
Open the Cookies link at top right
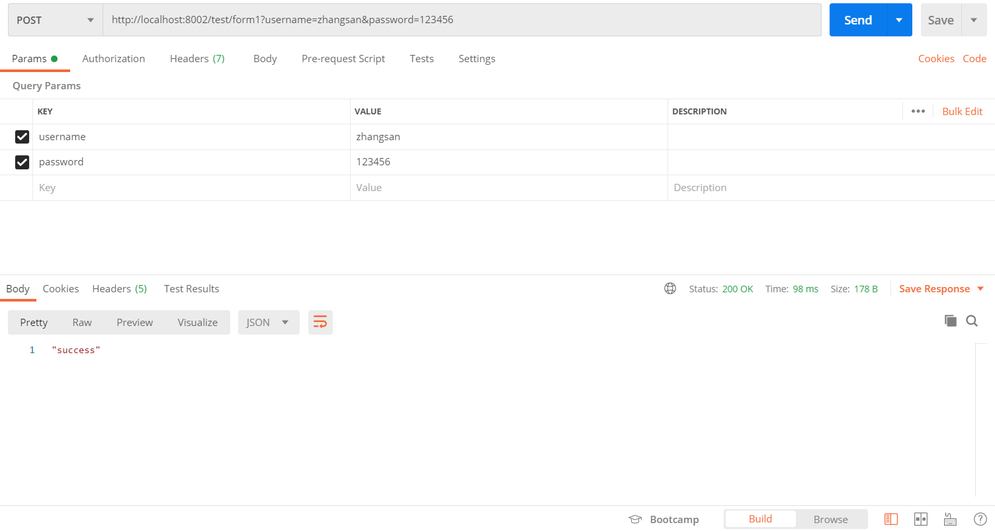coord(936,58)
